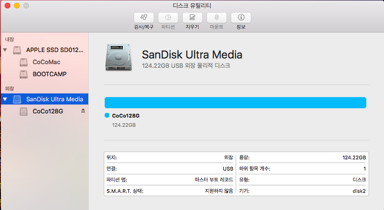Click the large hard disk image in details
384x210 pixels.
click(x=119, y=57)
